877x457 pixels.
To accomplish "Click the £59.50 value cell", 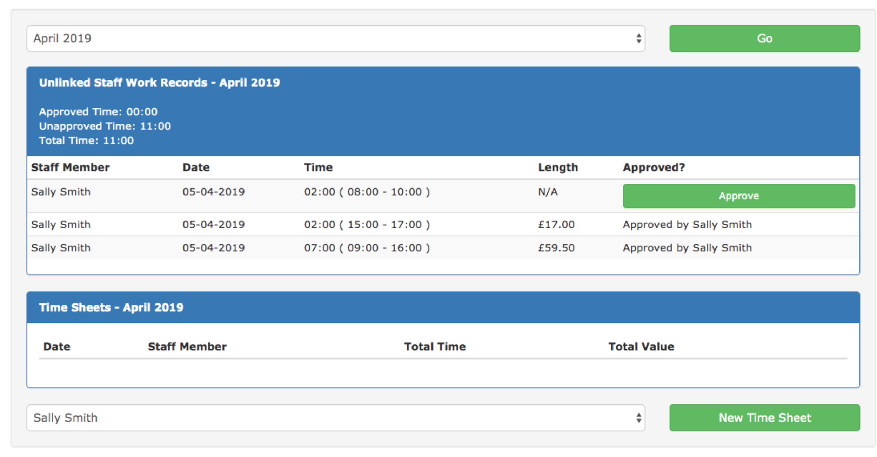I will click(556, 248).
